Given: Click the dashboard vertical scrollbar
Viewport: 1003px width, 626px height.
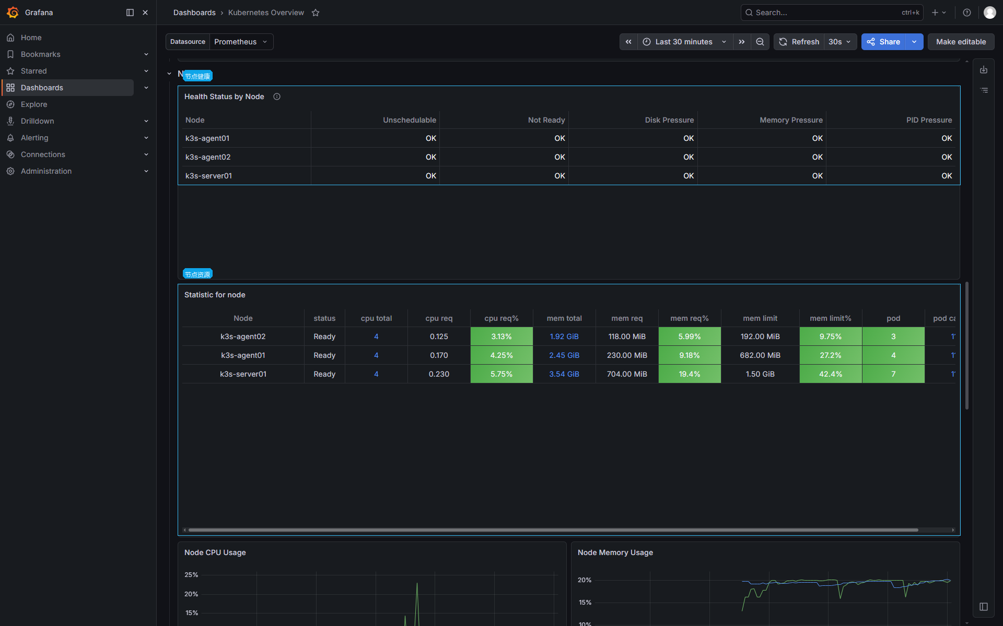Looking at the screenshot, I should [x=967, y=345].
